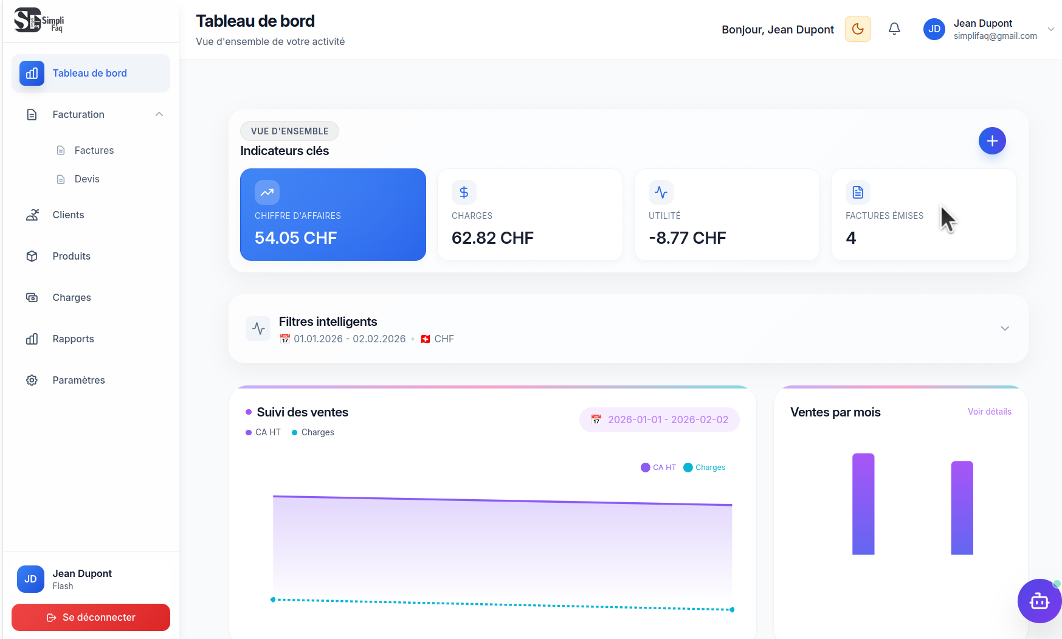Click the first purple bar in Ventes par mois
1062x639 pixels.
click(x=863, y=503)
